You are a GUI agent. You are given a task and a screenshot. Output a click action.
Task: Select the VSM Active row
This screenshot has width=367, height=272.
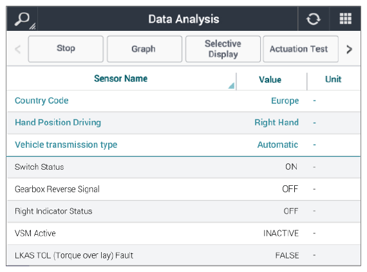[x=183, y=233]
